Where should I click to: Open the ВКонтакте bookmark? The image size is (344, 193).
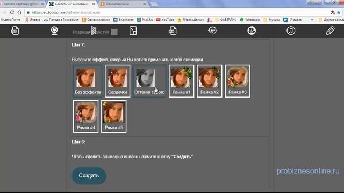coord(124,20)
